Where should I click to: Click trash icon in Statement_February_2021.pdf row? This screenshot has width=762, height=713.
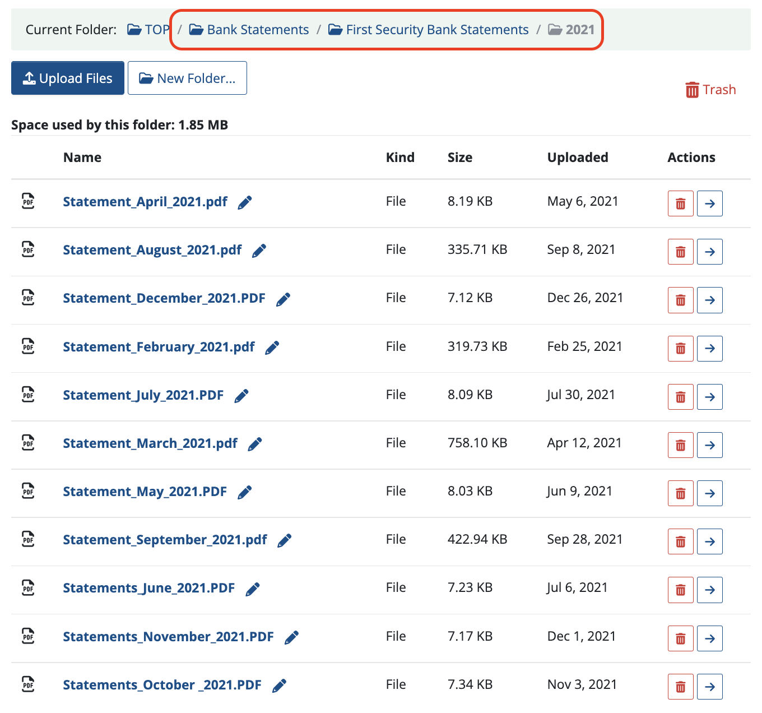(681, 349)
